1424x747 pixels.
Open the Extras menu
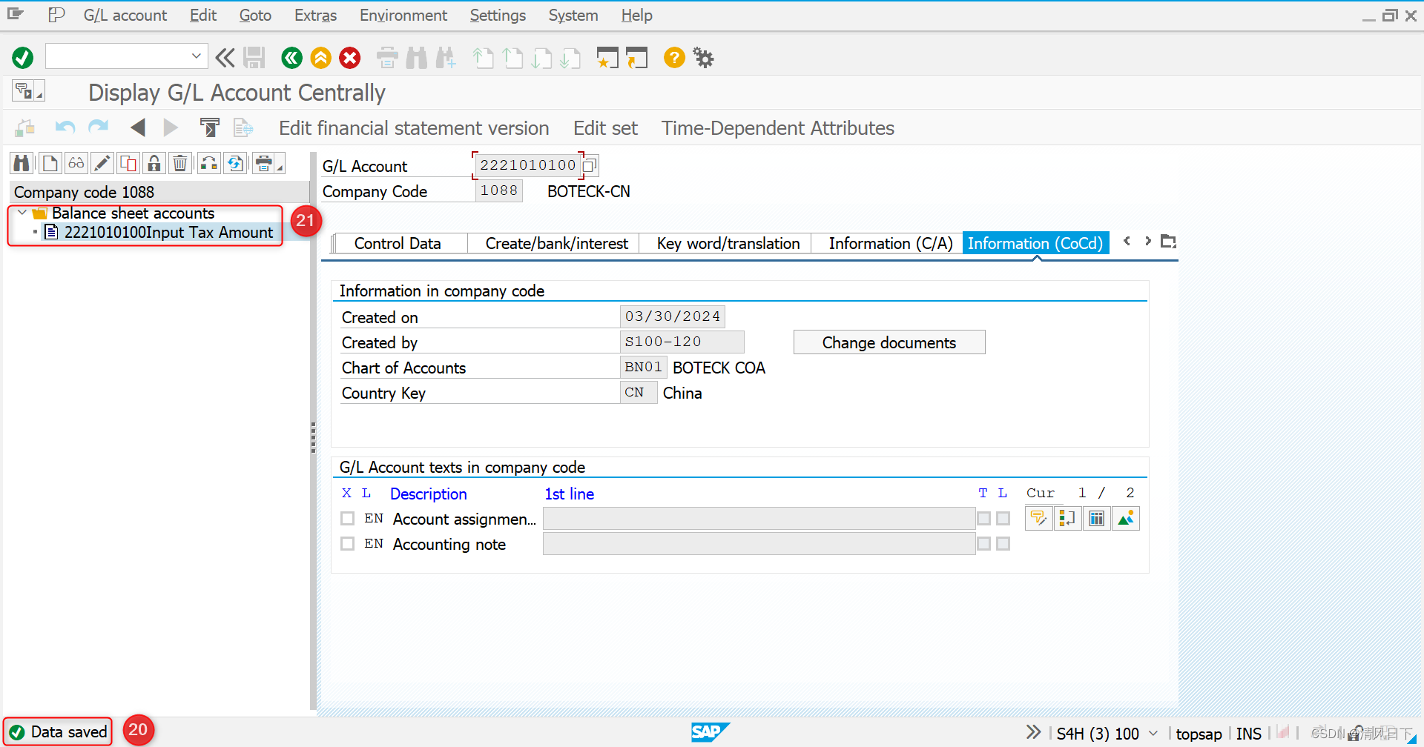pos(315,15)
